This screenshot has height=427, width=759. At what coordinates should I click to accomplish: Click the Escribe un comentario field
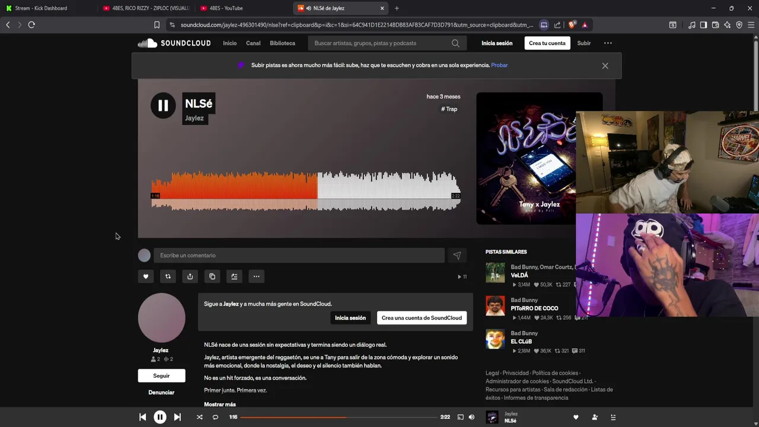[299, 256]
